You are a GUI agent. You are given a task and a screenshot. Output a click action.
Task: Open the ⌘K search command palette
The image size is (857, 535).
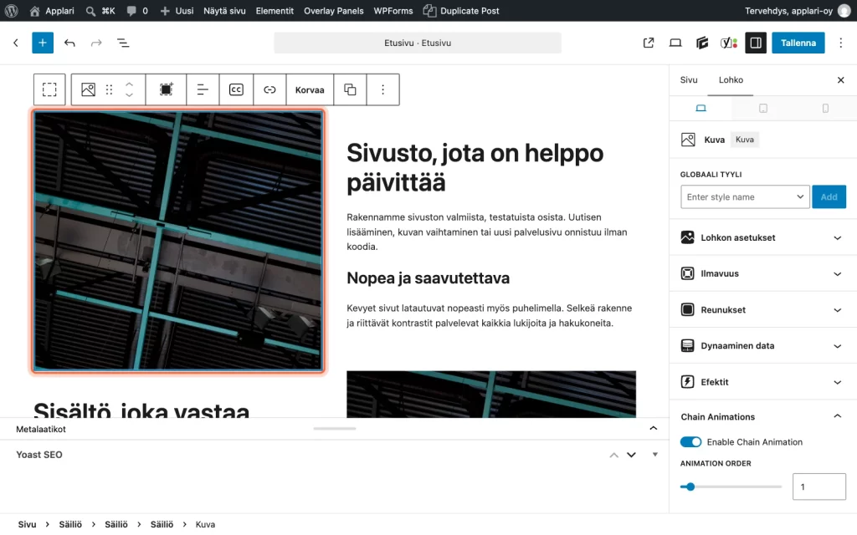pos(100,10)
